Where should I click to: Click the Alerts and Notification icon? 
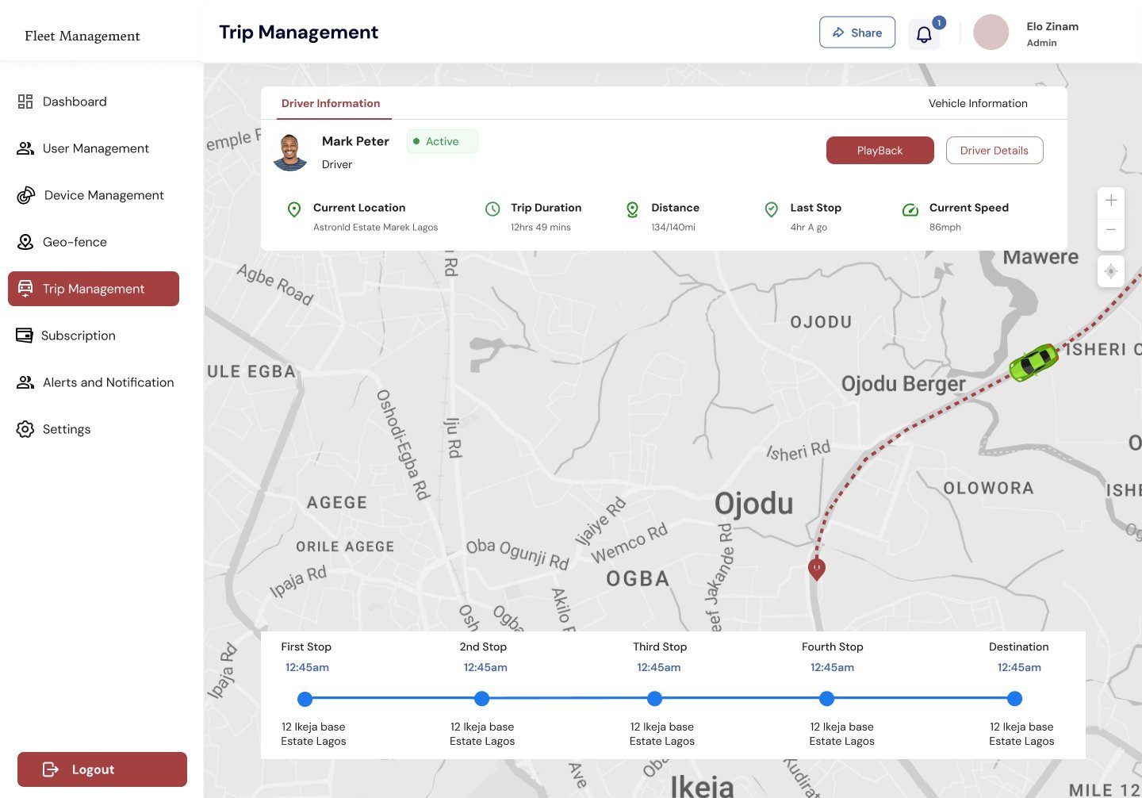tap(25, 382)
